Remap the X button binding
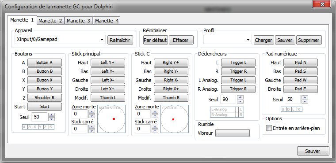336x163 pixels. pos(45,80)
